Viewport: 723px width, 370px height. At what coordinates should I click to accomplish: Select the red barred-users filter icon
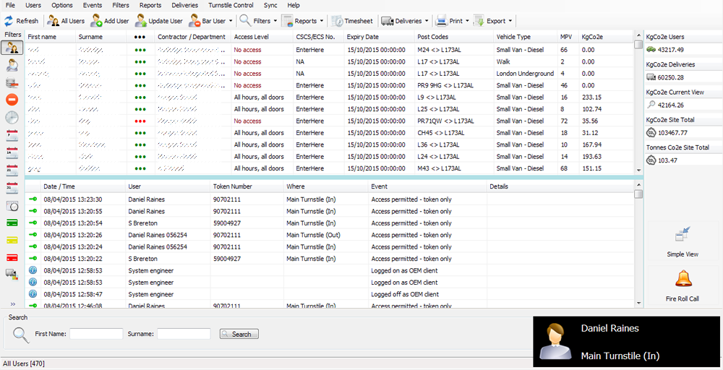[x=12, y=100]
